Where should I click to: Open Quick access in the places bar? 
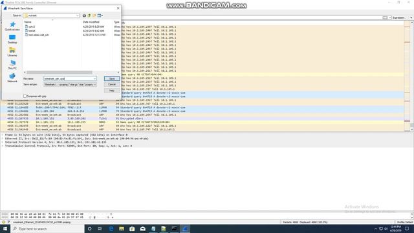pyautogui.click(x=12, y=27)
